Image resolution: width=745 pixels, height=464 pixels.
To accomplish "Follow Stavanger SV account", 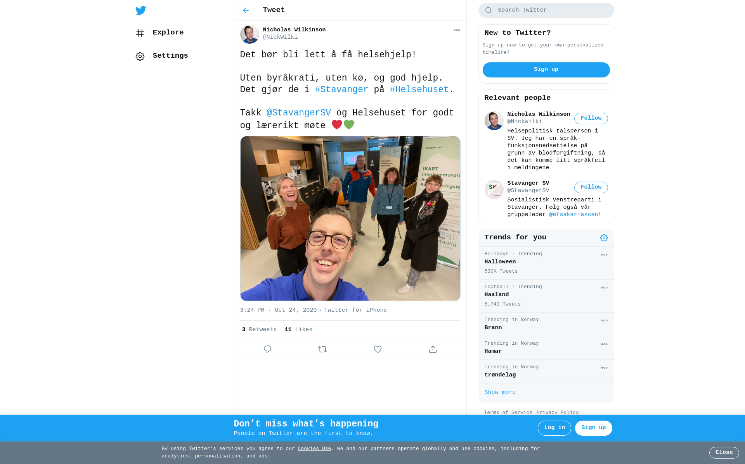I will [x=591, y=187].
